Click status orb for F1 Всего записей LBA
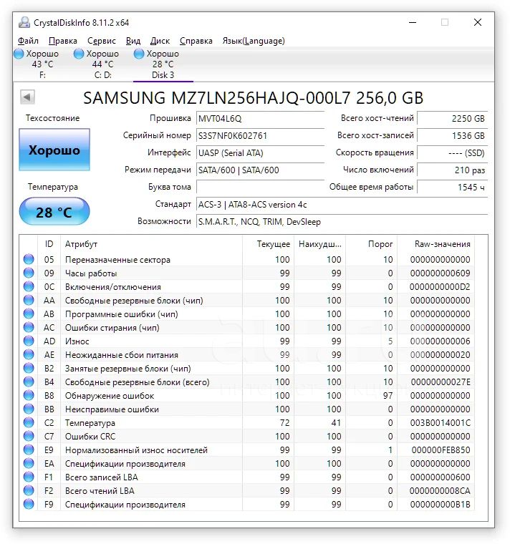The width and height of the screenshot is (510, 544). point(29,477)
